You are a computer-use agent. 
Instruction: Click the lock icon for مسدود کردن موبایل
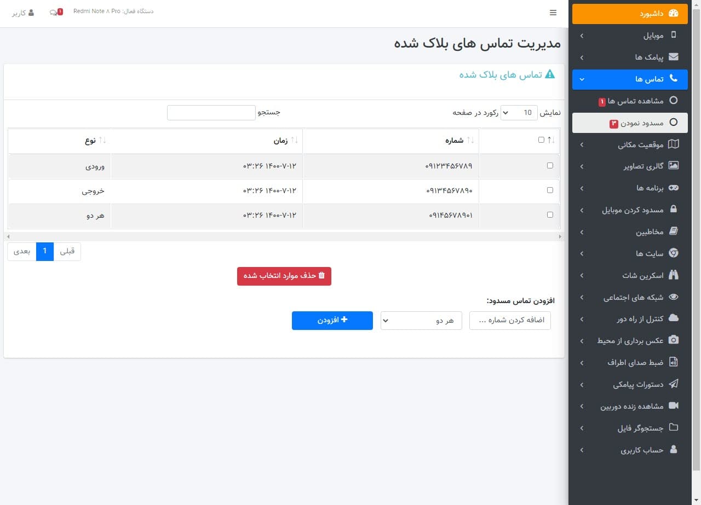674,210
